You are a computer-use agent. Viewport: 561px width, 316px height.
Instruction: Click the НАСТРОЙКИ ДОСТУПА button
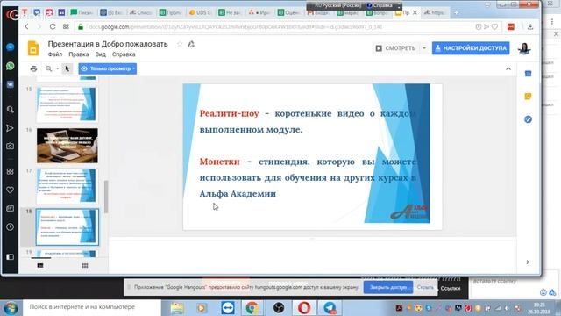point(471,48)
